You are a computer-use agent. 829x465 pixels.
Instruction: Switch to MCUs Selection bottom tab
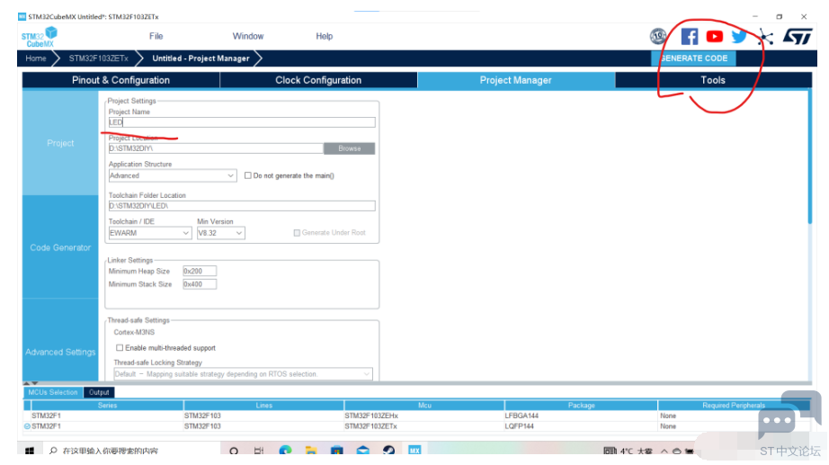(x=53, y=392)
